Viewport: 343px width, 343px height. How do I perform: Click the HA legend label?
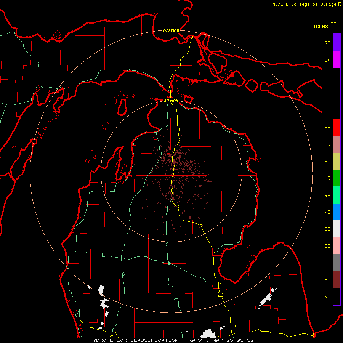(327, 127)
